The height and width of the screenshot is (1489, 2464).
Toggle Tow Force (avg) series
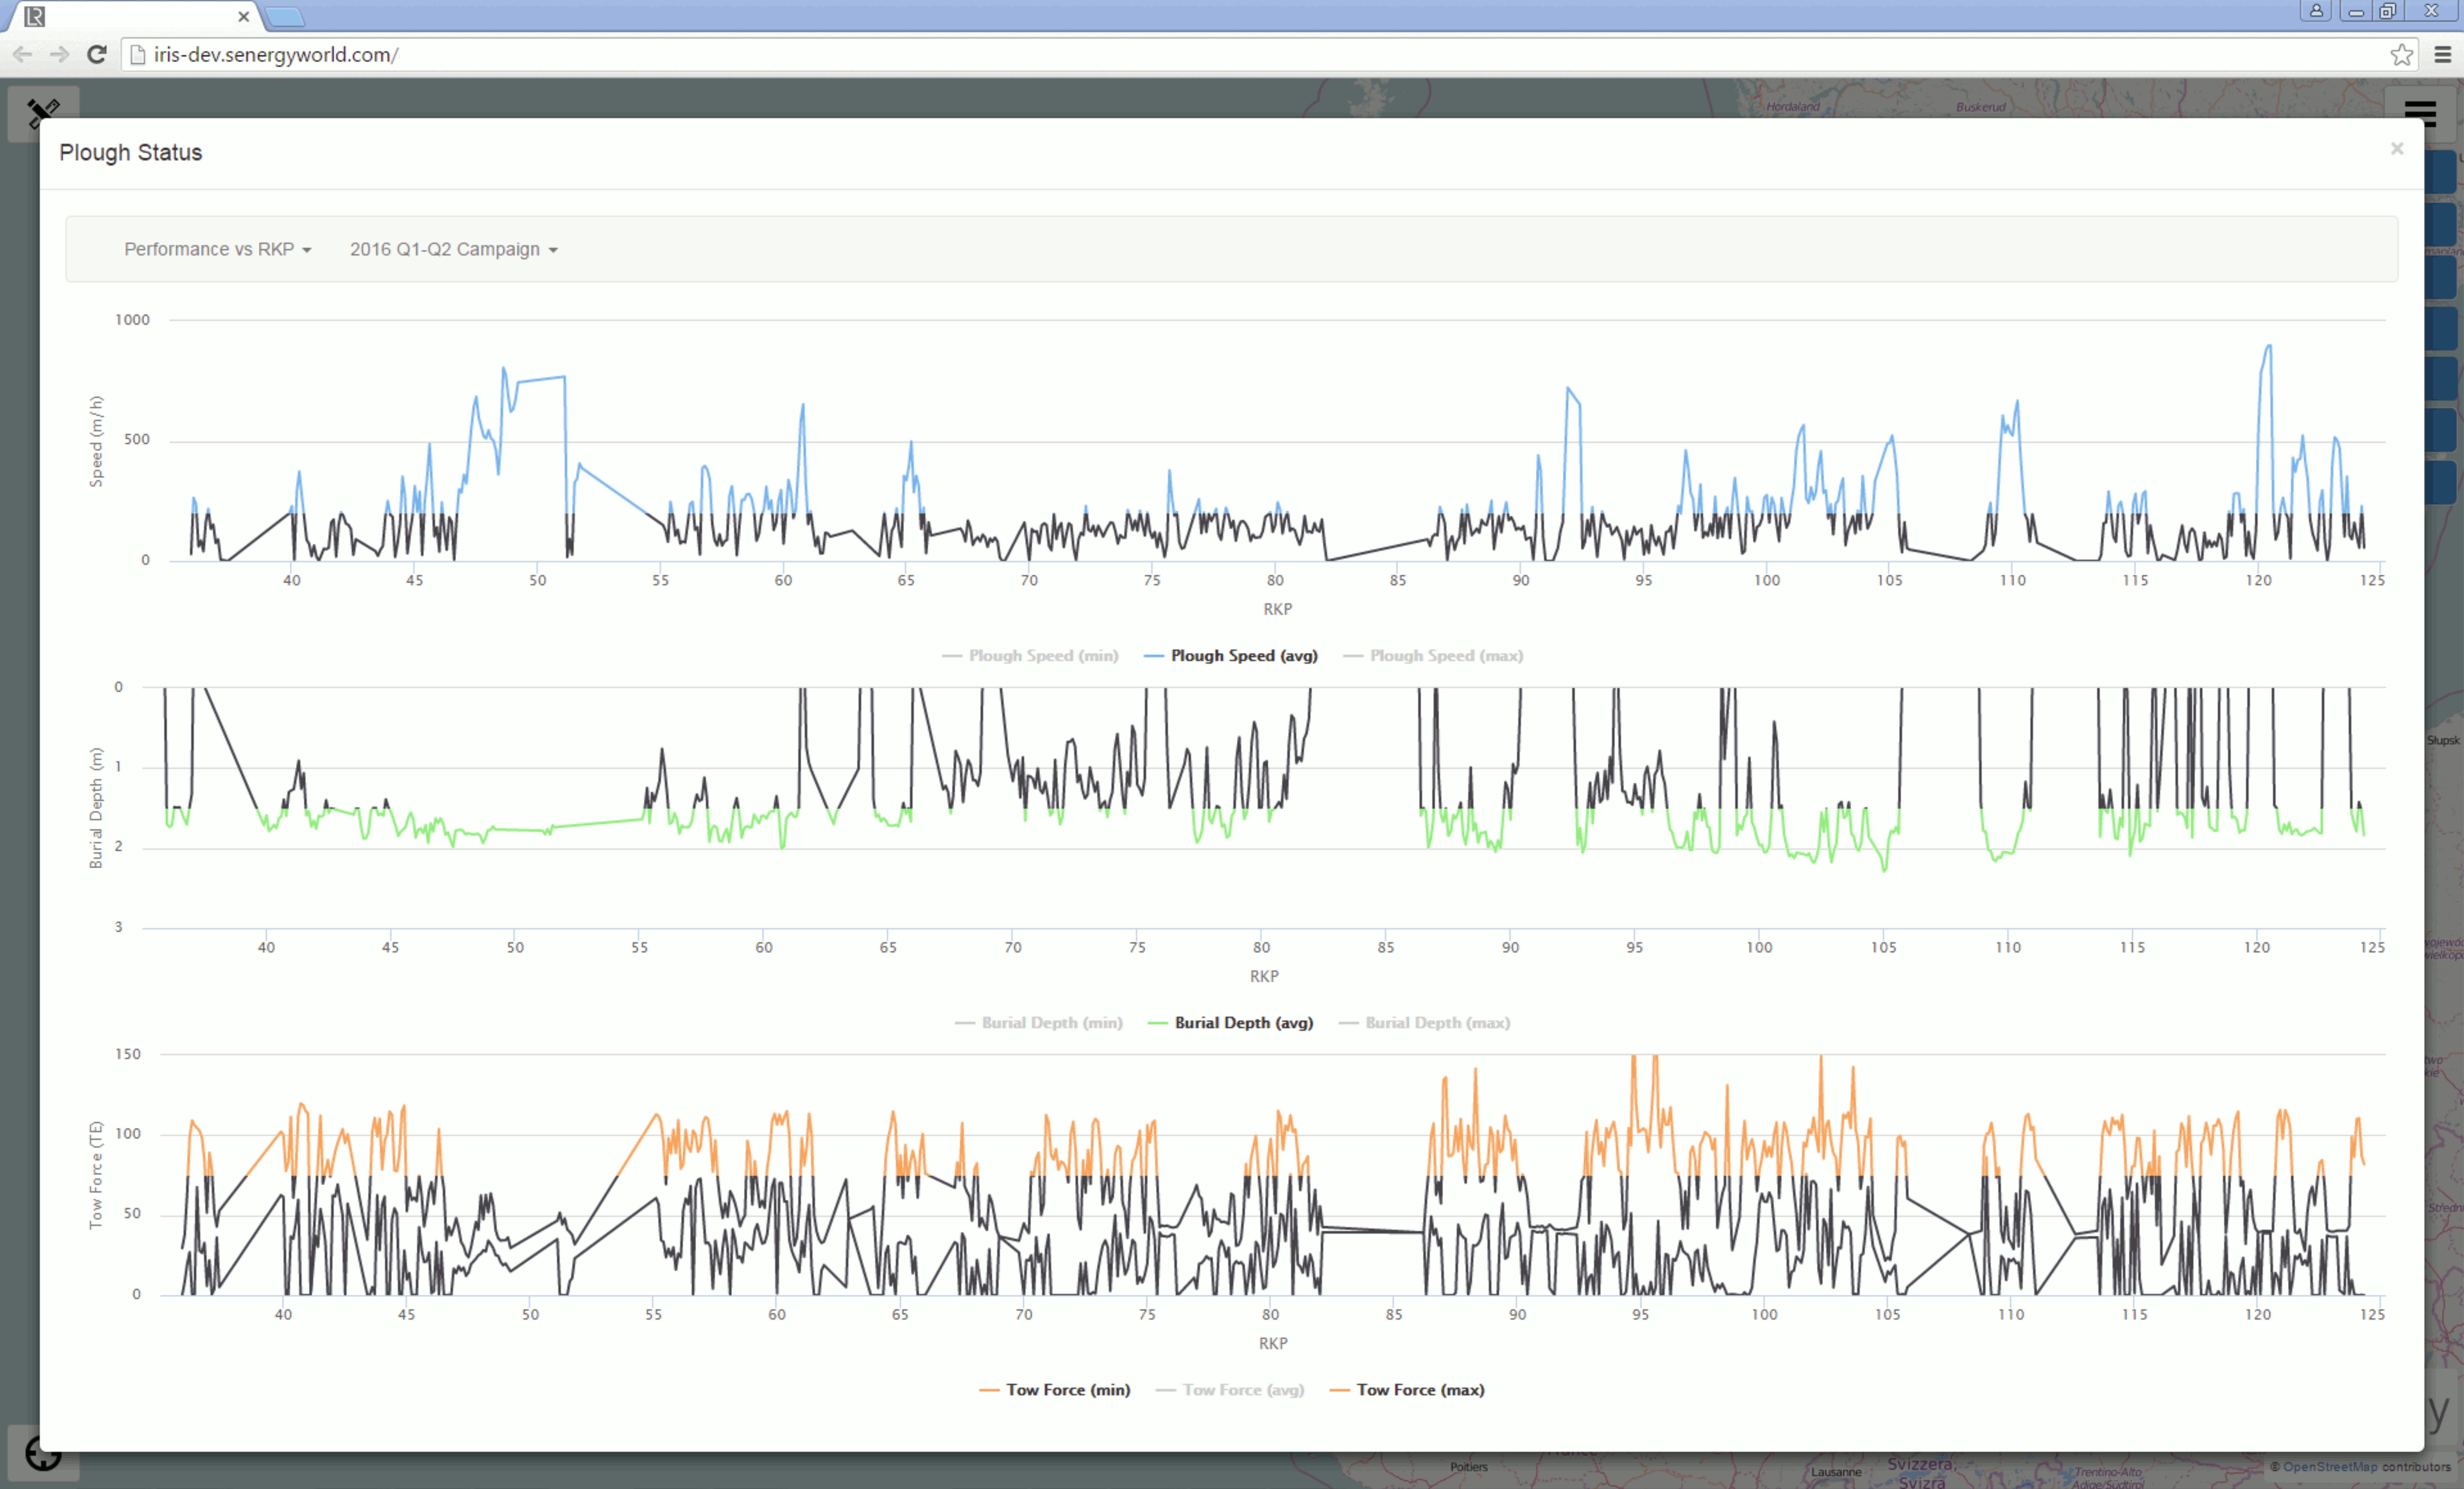tap(1230, 1390)
